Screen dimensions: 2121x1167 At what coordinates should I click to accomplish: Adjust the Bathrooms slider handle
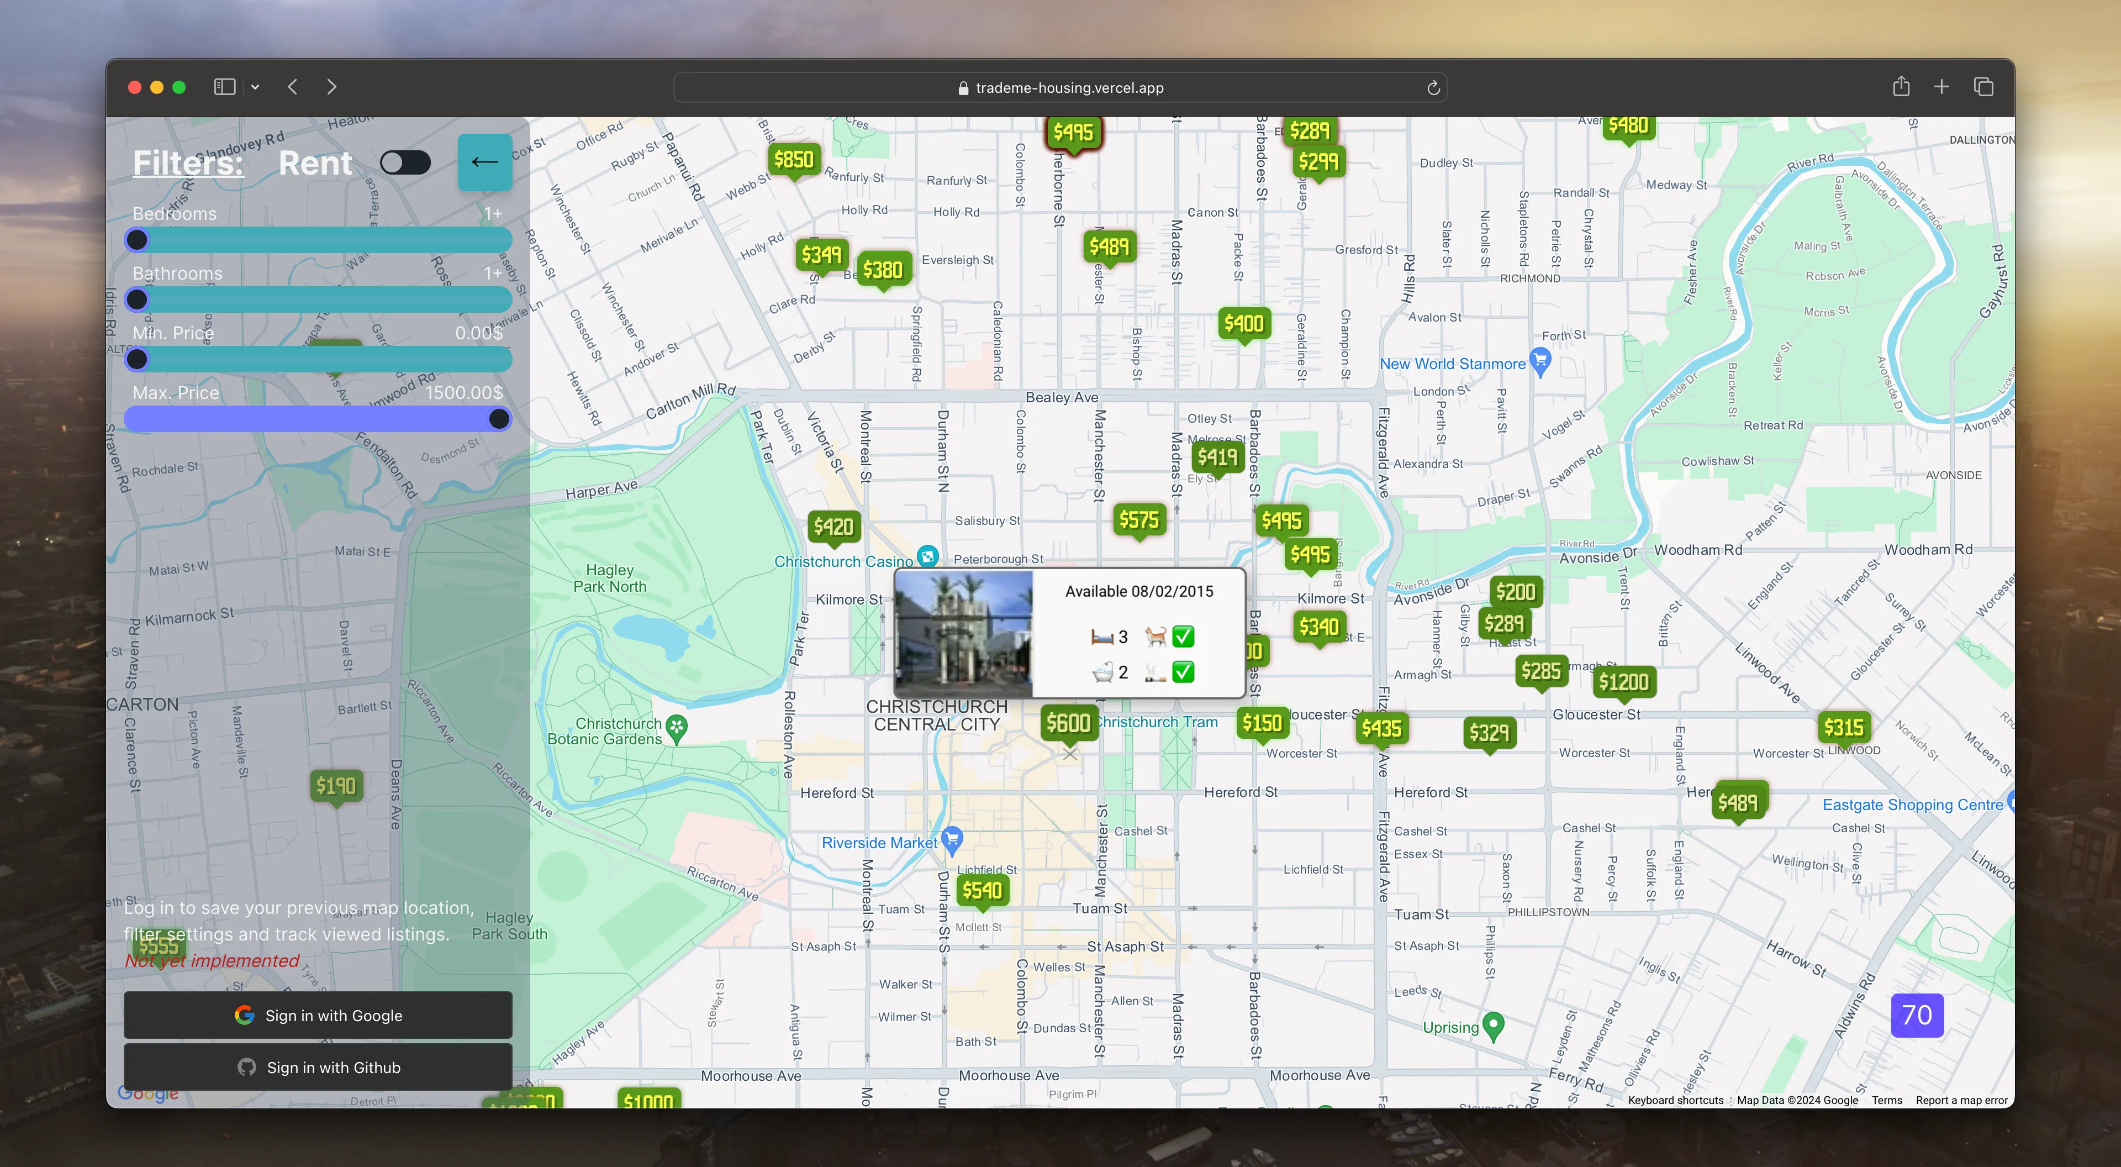coord(136,299)
